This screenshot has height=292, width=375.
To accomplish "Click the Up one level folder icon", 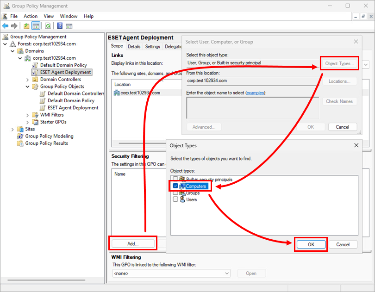I will (26, 26).
